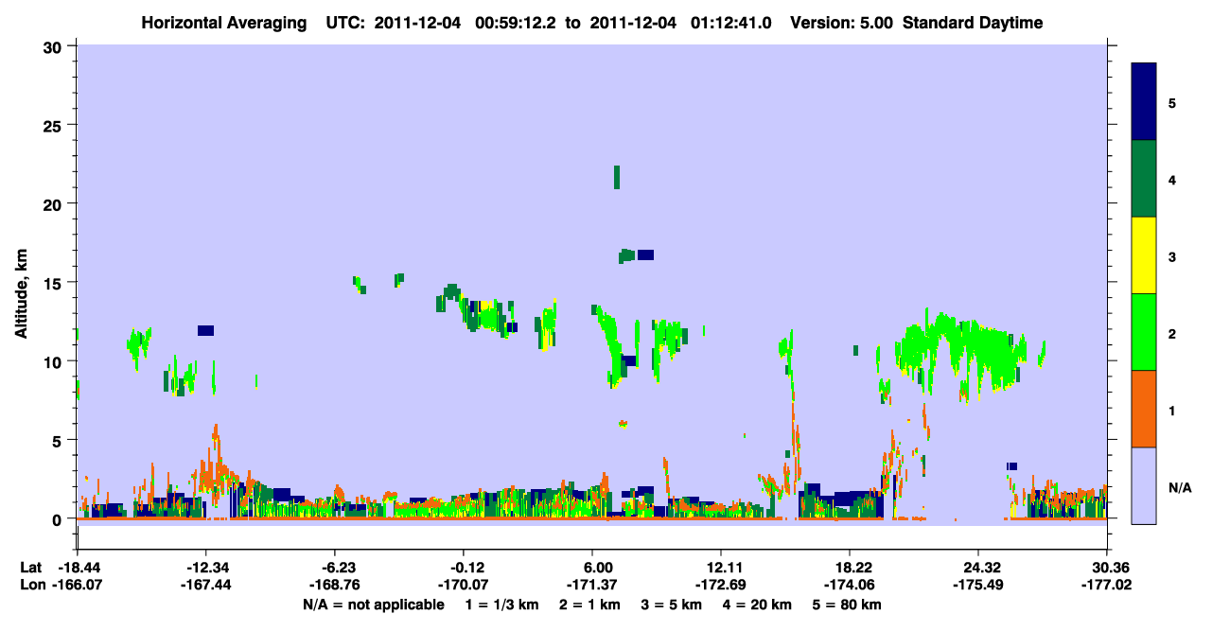The width and height of the screenshot is (1230, 631).
Task: Click the '2 = 1 km' legend entry
Action: pyautogui.click(x=589, y=604)
